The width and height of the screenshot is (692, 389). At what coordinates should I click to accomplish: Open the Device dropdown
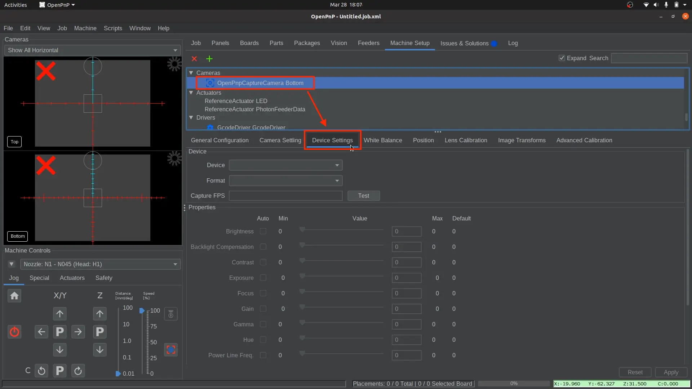(x=285, y=165)
